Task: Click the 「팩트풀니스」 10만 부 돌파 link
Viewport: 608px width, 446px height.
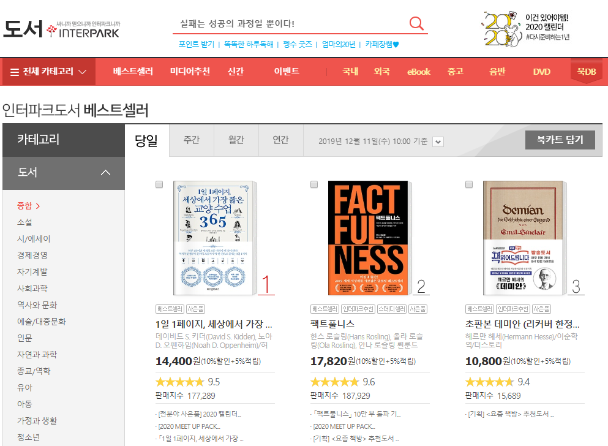Action: point(357,414)
